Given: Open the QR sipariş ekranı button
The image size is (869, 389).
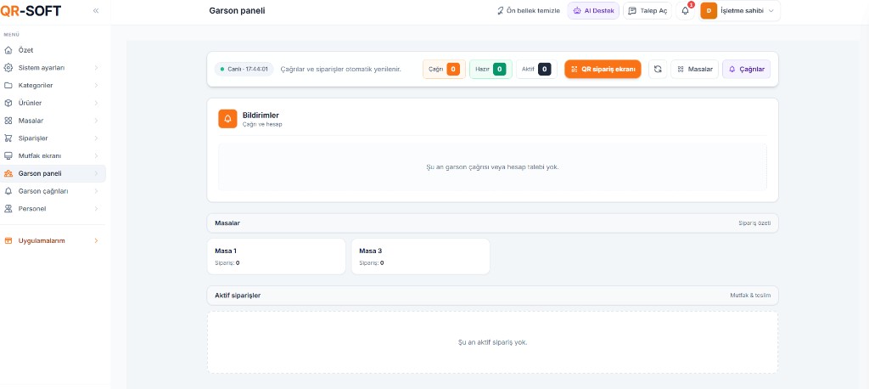Looking at the screenshot, I should tap(603, 69).
